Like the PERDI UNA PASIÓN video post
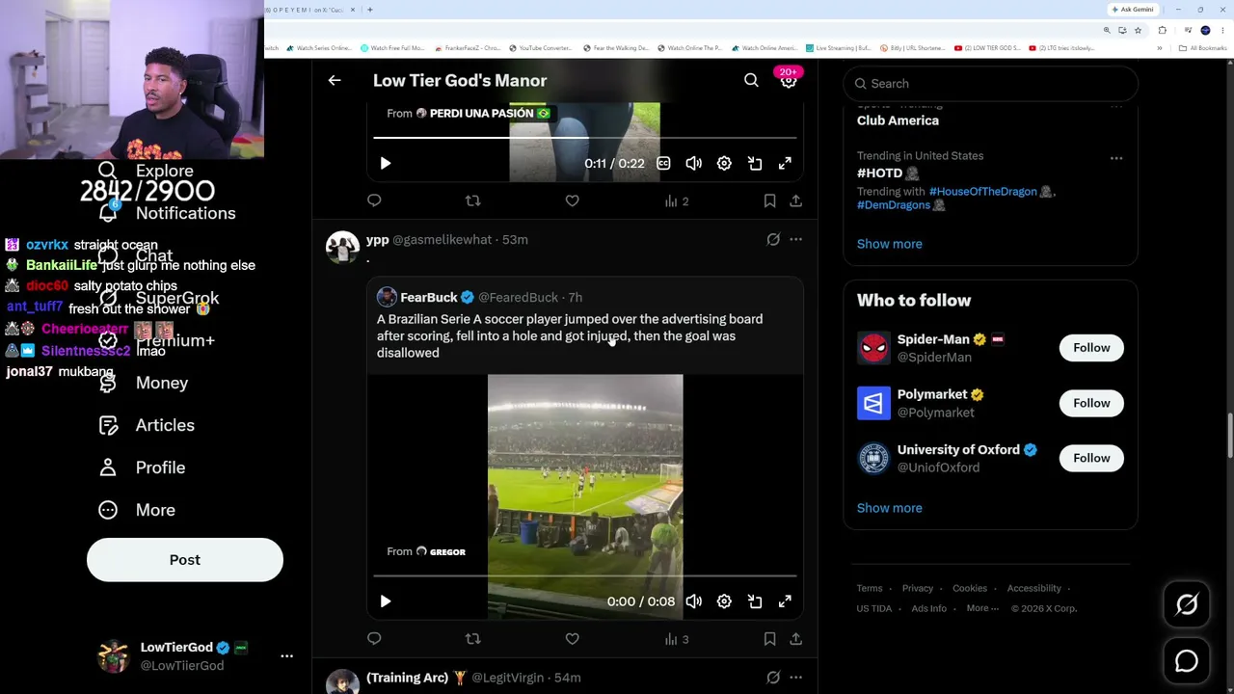Screen dimensions: 1234x694 tap(572, 200)
